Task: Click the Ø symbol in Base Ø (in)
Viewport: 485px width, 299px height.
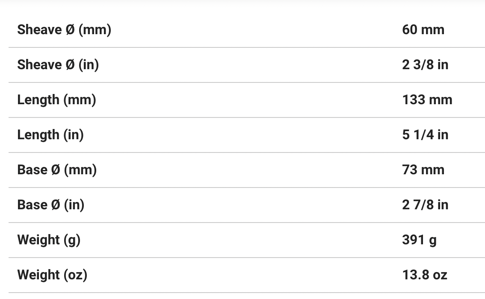Action: pyautogui.click(x=56, y=205)
